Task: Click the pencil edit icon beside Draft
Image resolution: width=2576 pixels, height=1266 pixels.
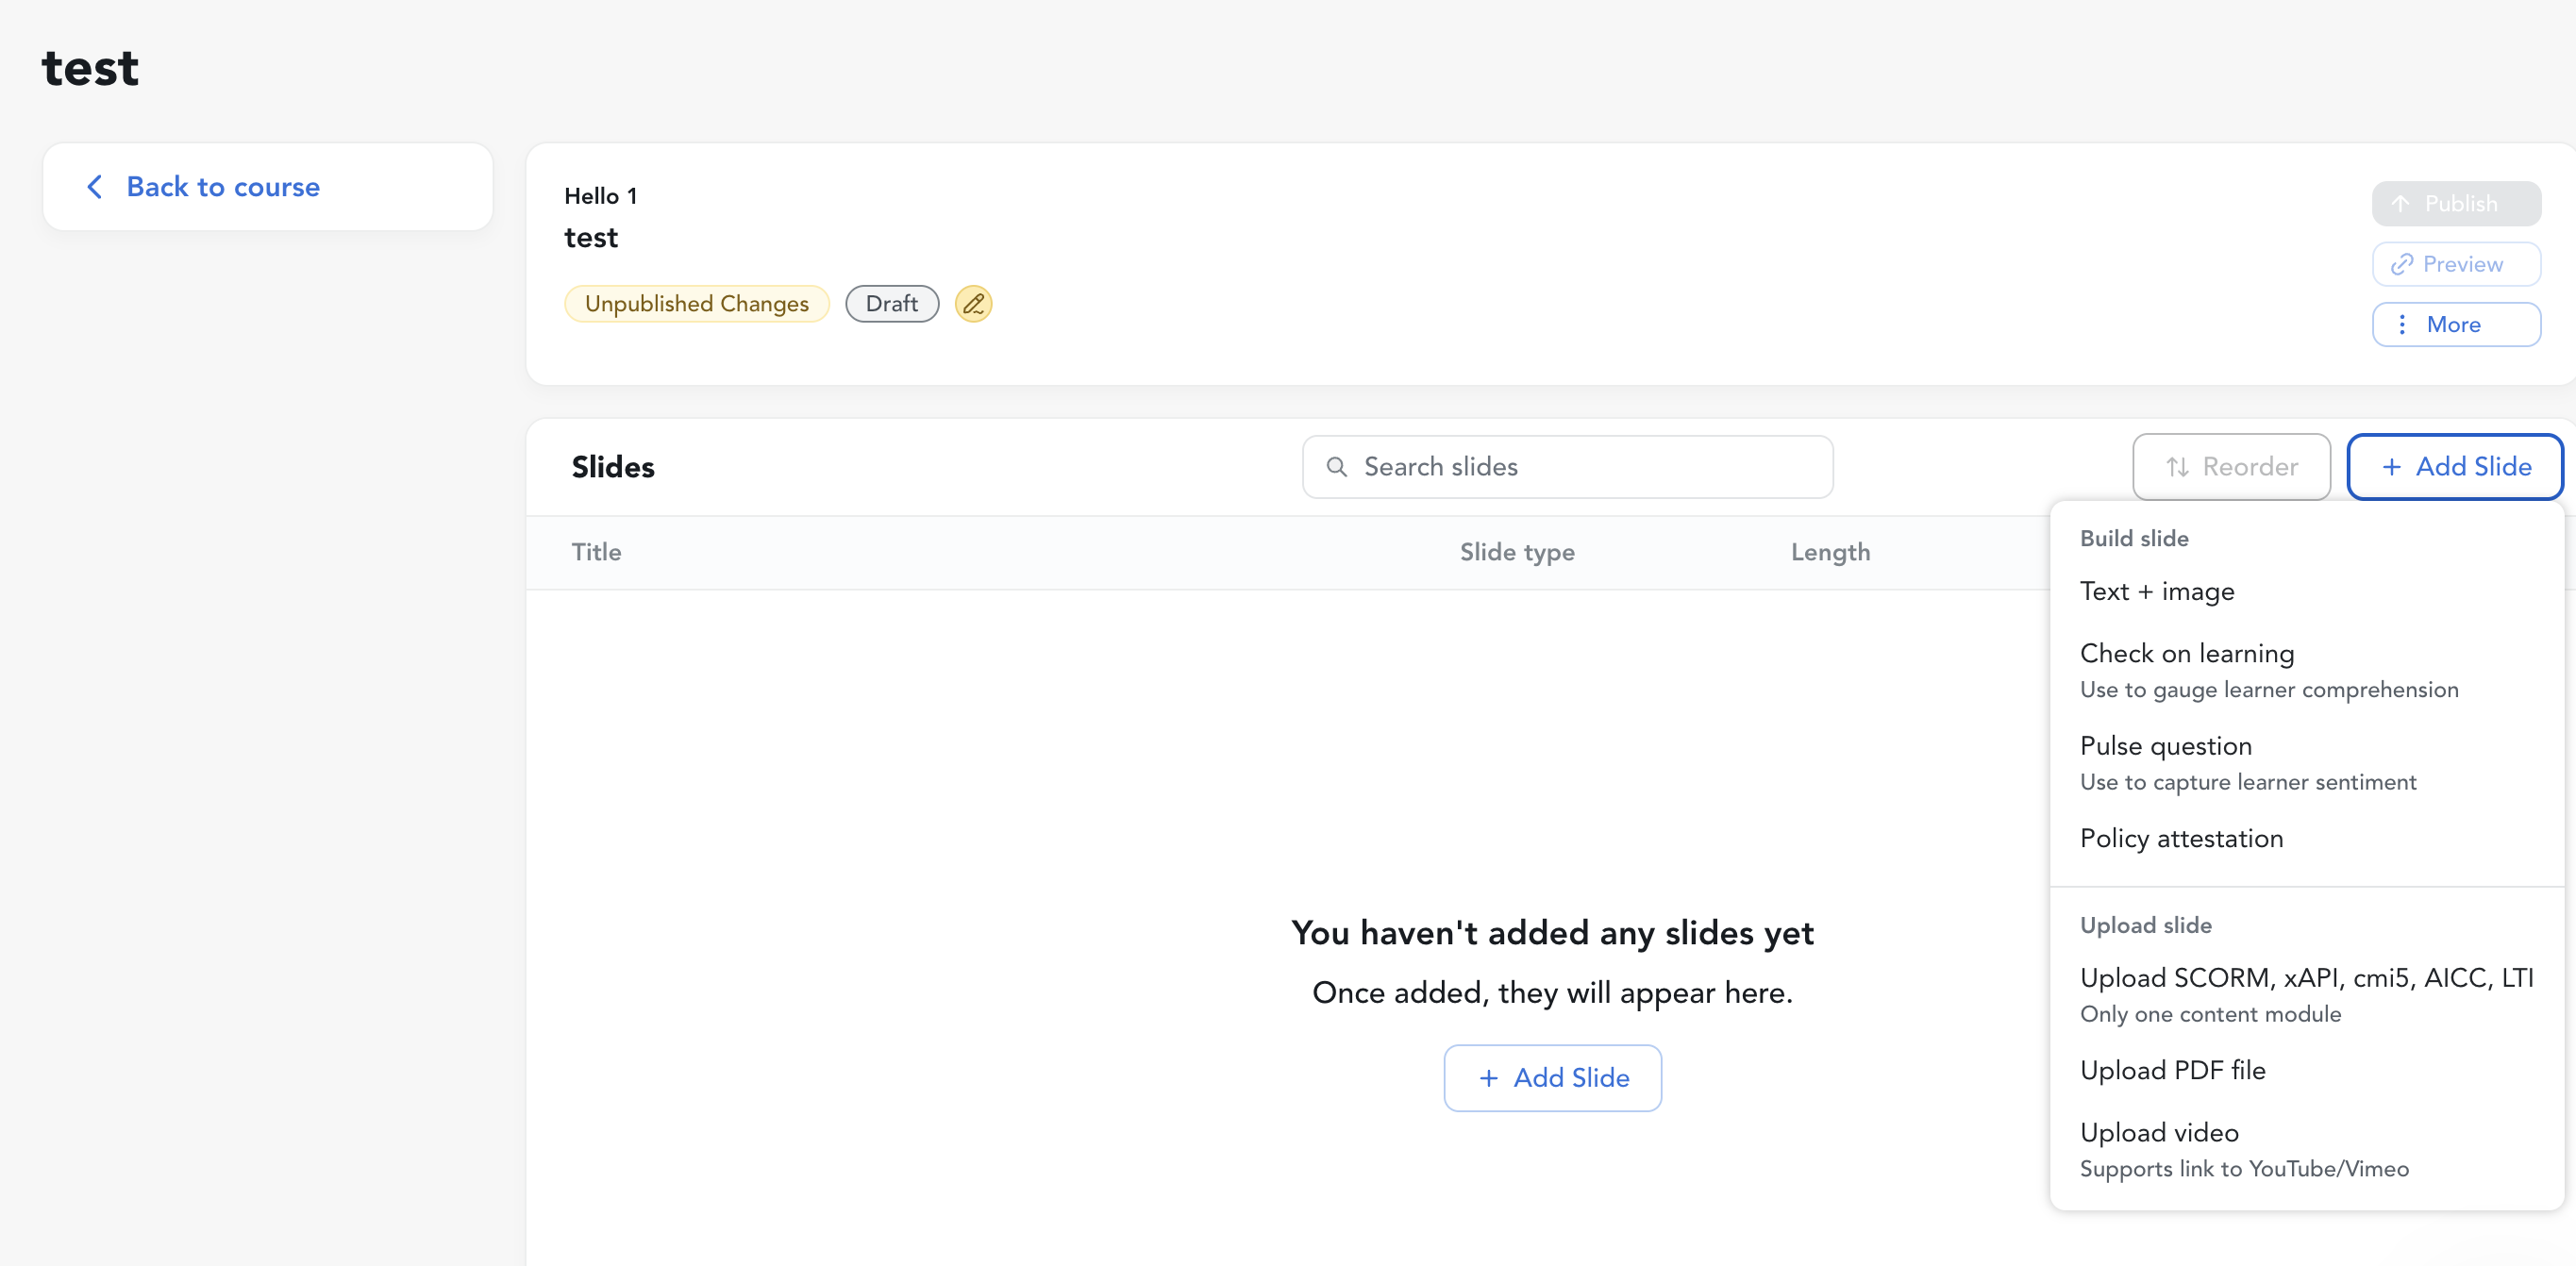Action: tap(973, 304)
